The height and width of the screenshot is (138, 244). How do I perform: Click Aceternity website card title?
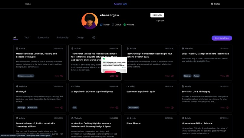(x=91, y=125)
